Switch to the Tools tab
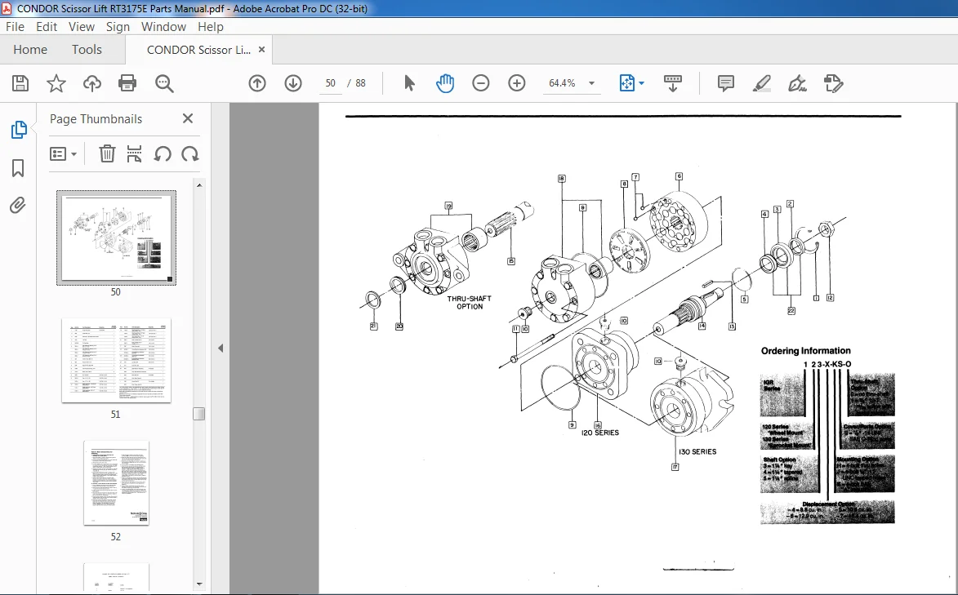Viewport: 958px width, 595px height. (87, 50)
